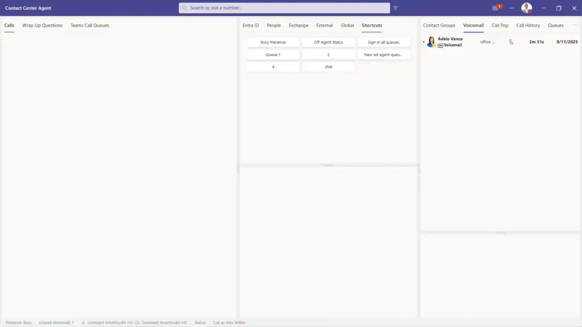582x327 pixels.
Task: Switch to the Call History tab
Action: (x=528, y=26)
